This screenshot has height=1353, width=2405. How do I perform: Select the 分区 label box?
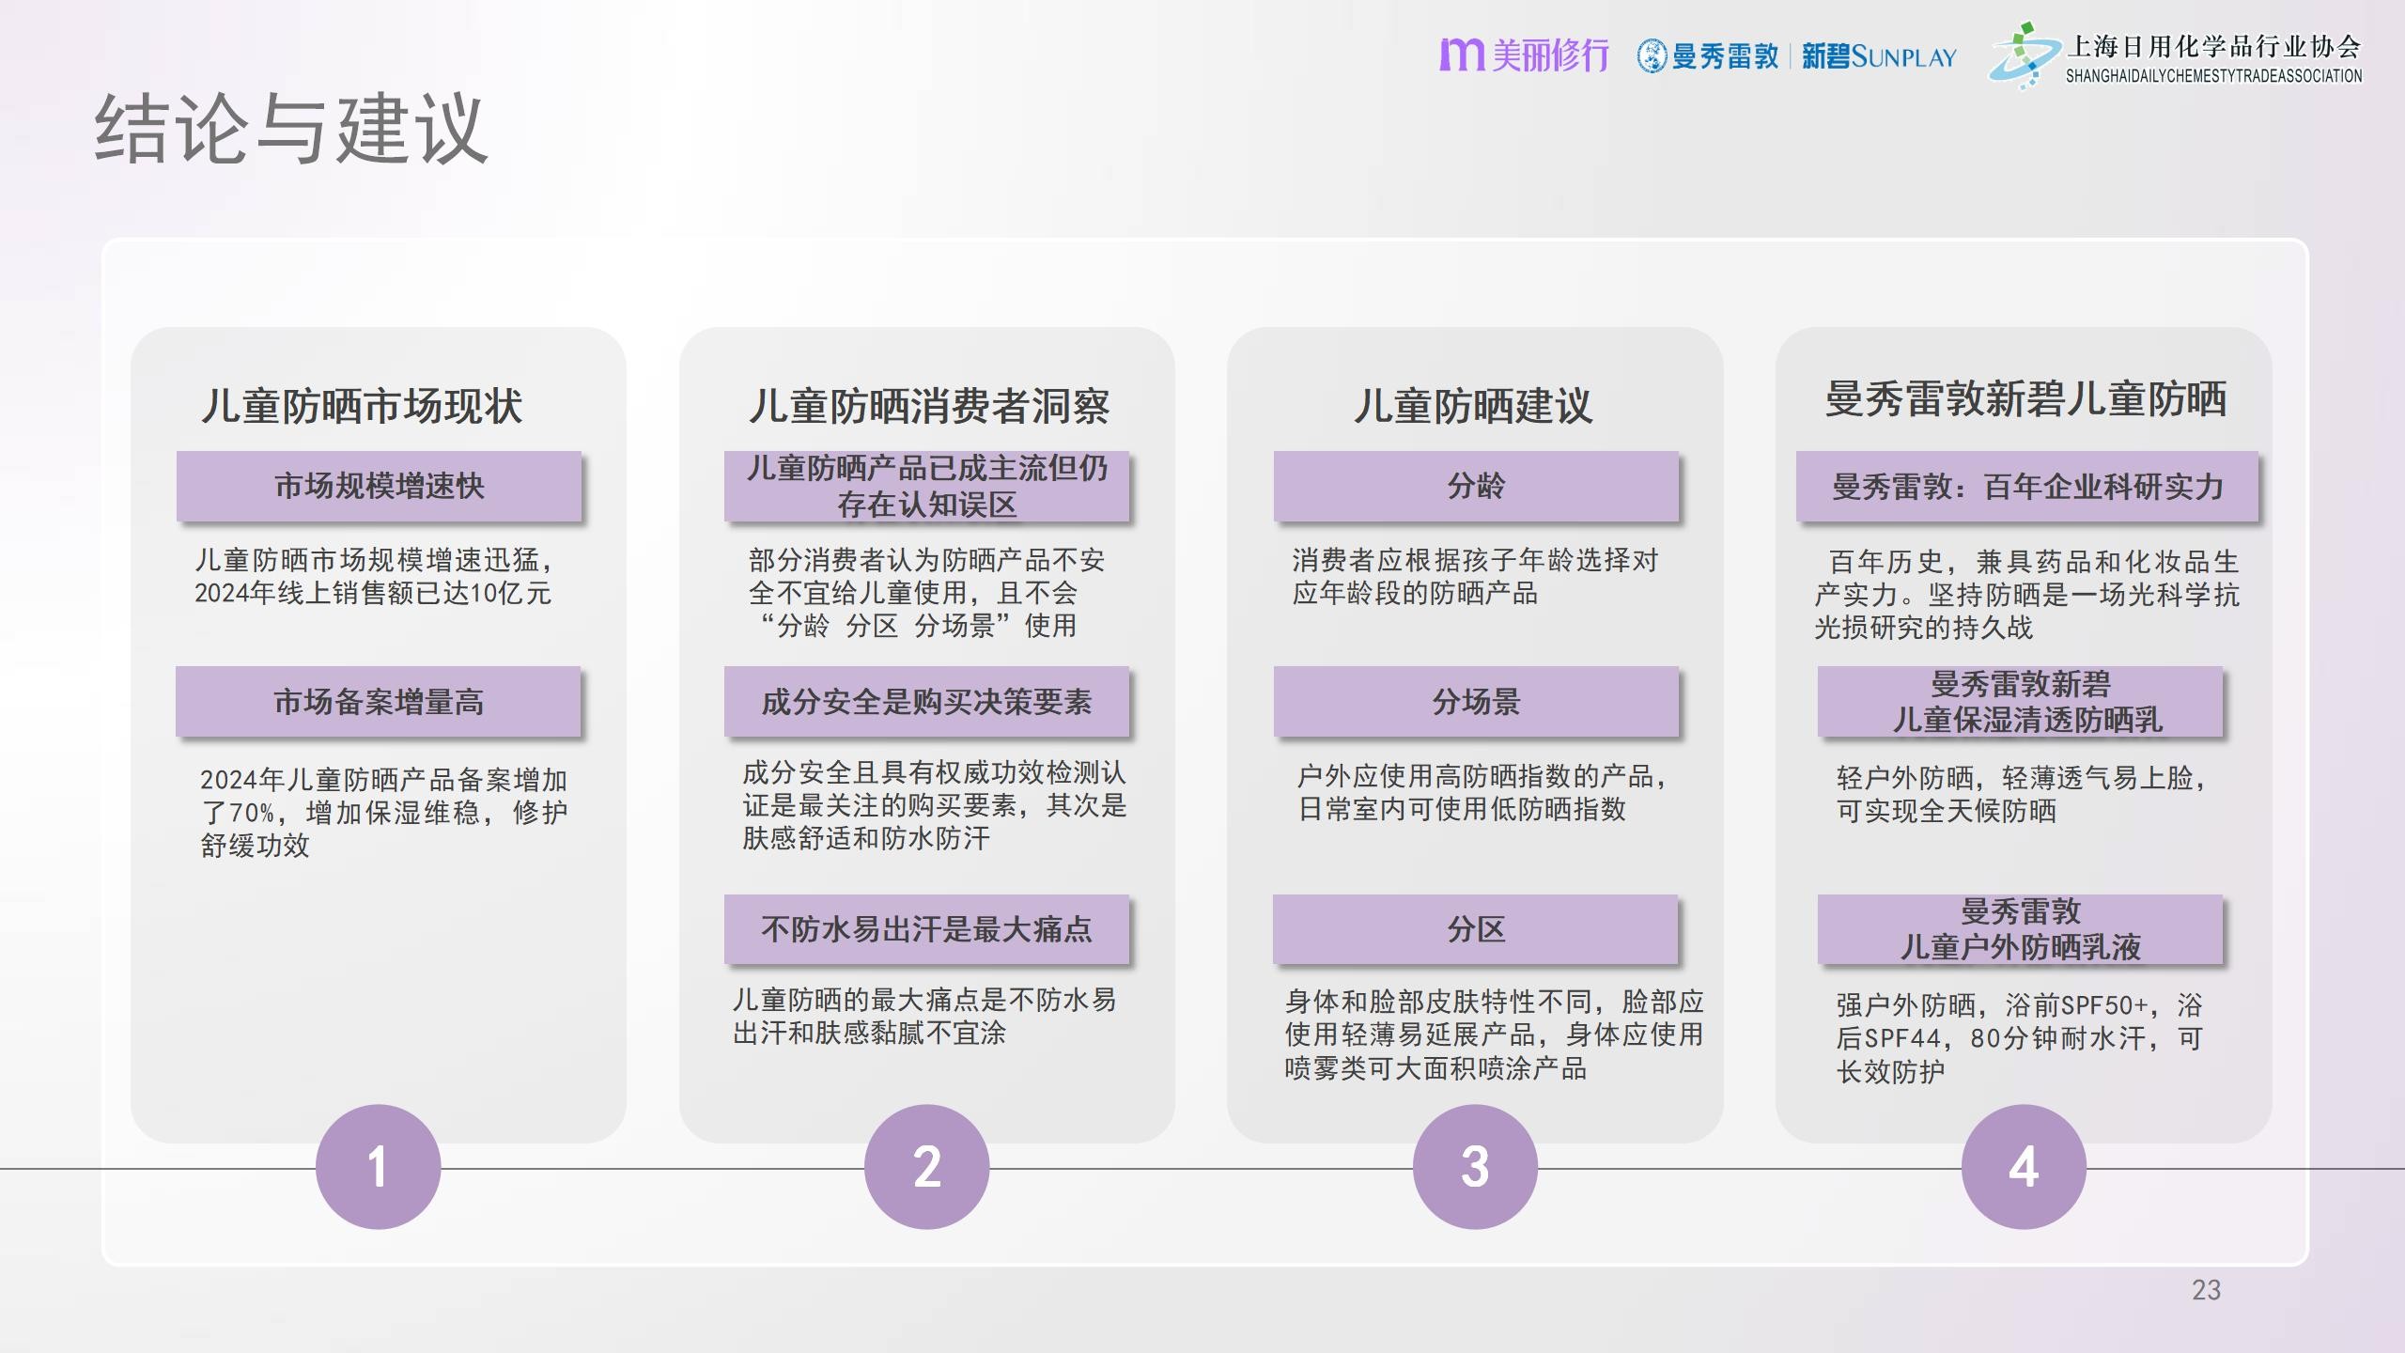(1475, 929)
